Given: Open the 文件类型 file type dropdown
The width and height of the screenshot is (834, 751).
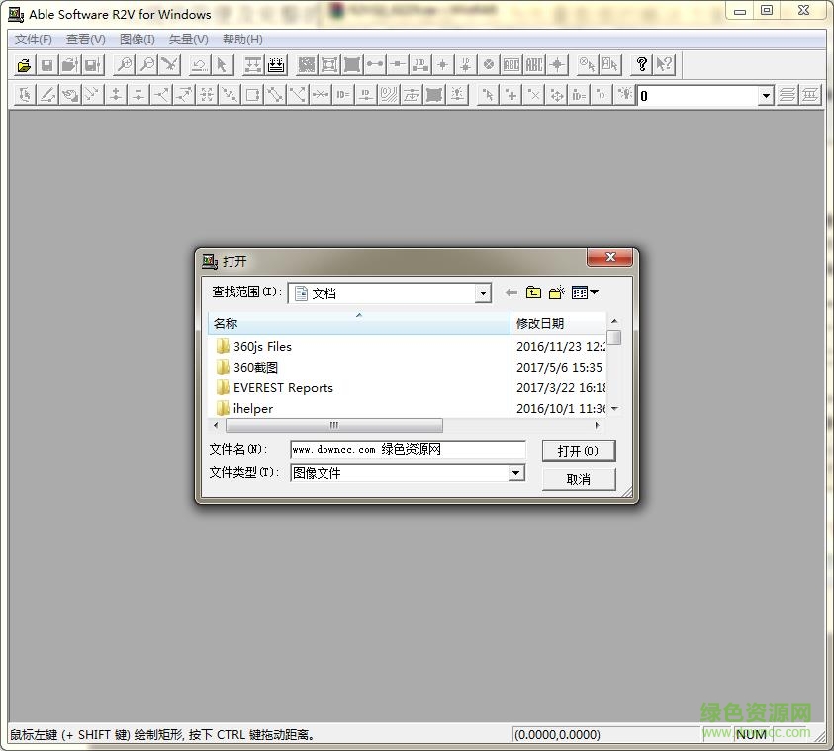Looking at the screenshot, I should (516, 473).
